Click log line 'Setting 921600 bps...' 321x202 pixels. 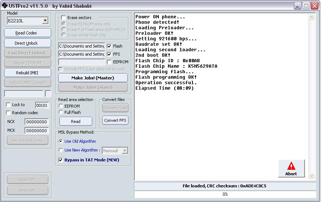click(x=166, y=39)
